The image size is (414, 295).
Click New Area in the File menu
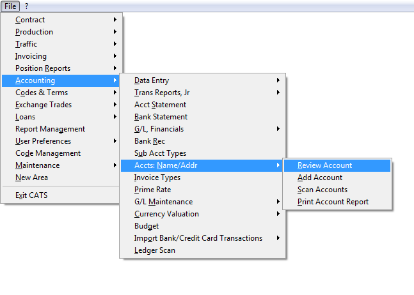click(61, 178)
